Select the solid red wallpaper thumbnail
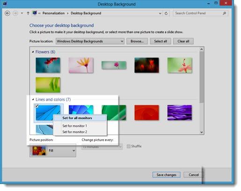This screenshot has width=241, height=191. point(146,113)
